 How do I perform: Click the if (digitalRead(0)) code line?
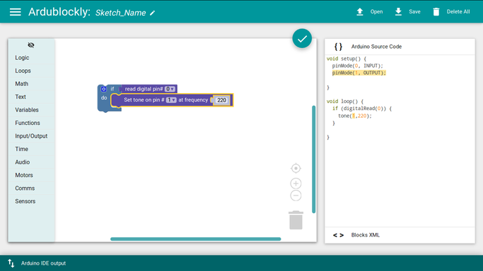pyautogui.click(x=362, y=109)
